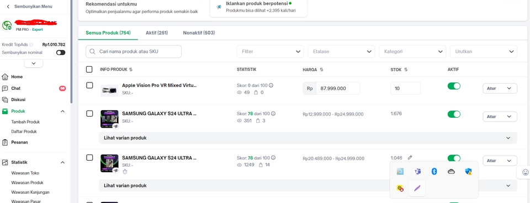Viewport: 530px width, 203px height.
Task: Click the Statistik chart icon
Action: (5, 162)
